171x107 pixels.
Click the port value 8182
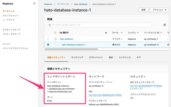point(49,101)
